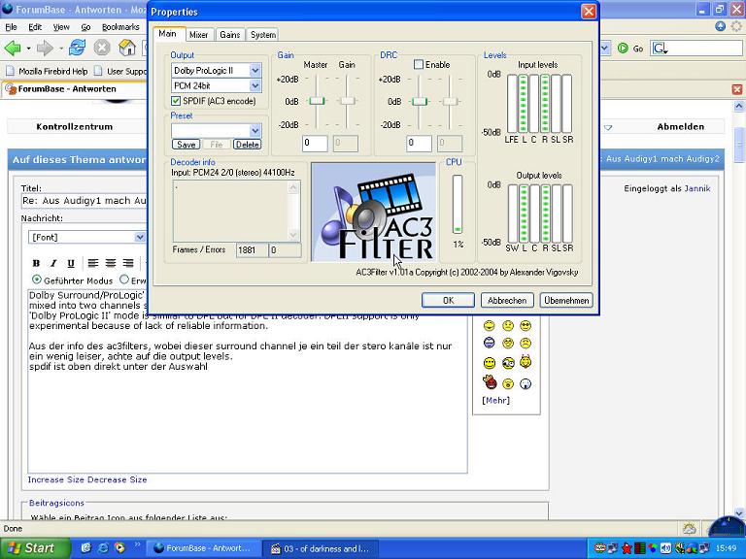Viewport: 746px width, 559px height.
Task: Adjust the Master gain slider
Action: (317, 101)
